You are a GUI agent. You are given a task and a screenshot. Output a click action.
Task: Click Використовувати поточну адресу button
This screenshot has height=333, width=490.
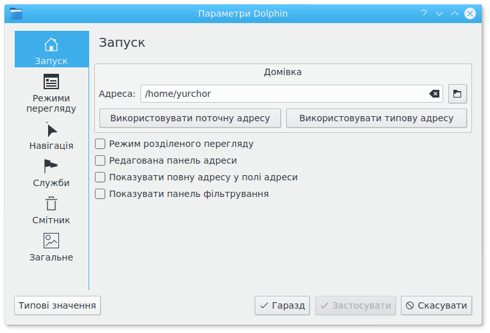pyautogui.click(x=190, y=118)
